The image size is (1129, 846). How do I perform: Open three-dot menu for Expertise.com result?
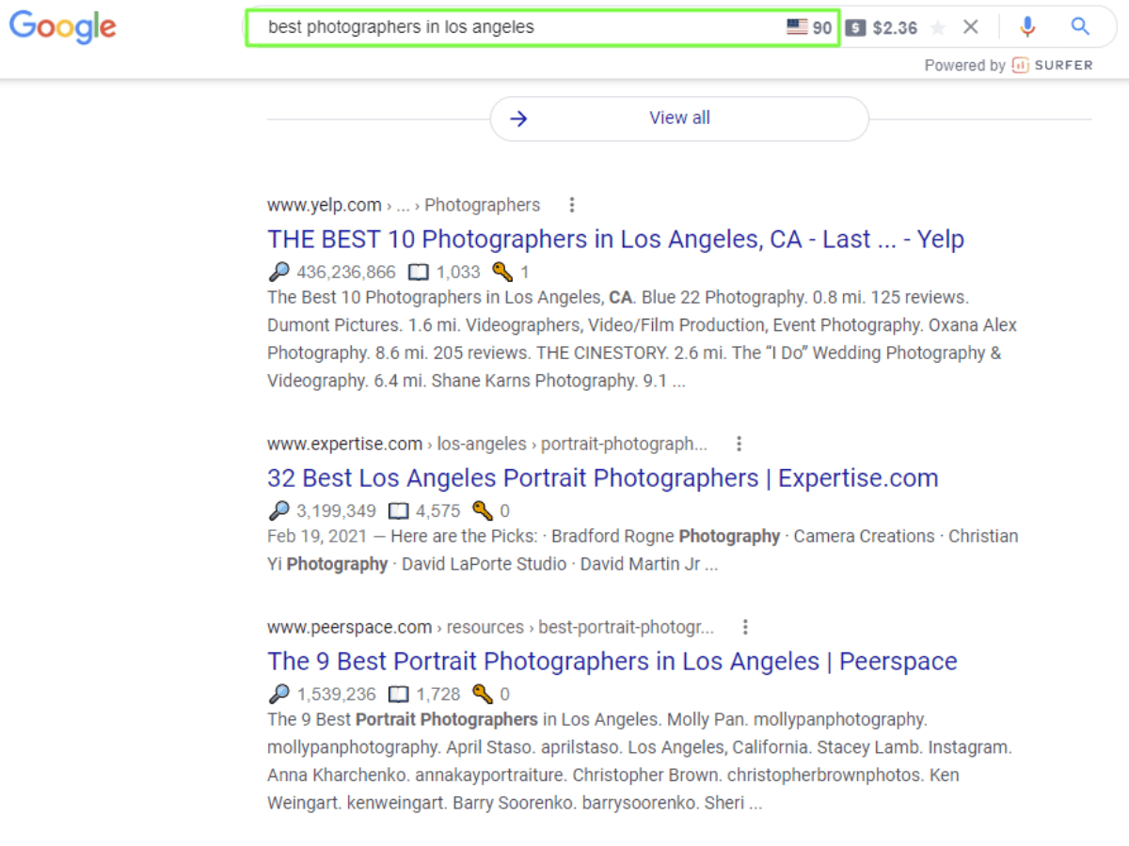(739, 444)
